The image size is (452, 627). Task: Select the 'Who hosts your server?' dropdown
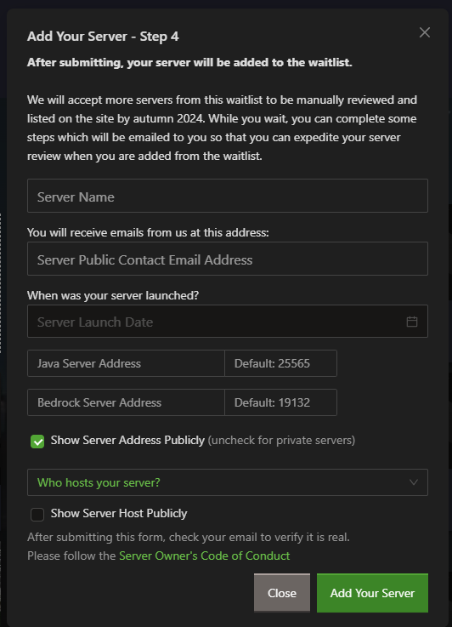click(x=228, y=482)
